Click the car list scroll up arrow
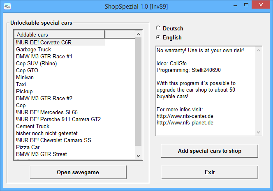 click(138, 34)
